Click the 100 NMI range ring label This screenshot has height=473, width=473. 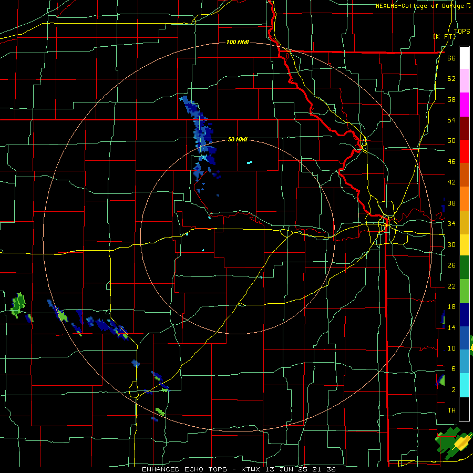pyautogui.click(x=238, y=42)
